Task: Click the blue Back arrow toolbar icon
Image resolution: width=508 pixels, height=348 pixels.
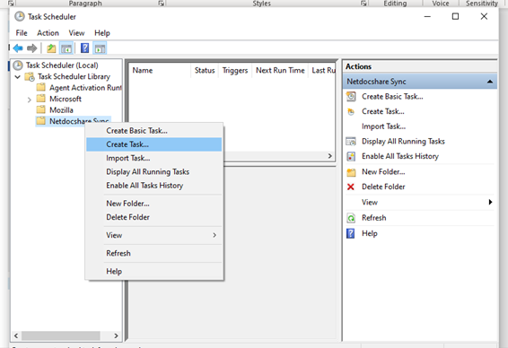Action: [18, 48]
